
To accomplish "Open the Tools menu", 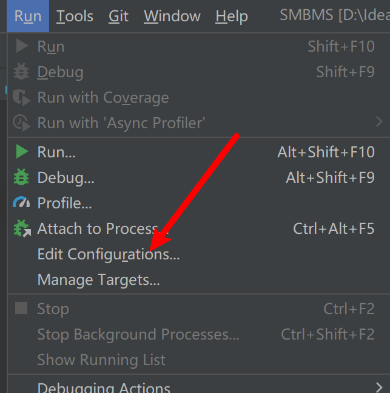I will click(74, 16).
